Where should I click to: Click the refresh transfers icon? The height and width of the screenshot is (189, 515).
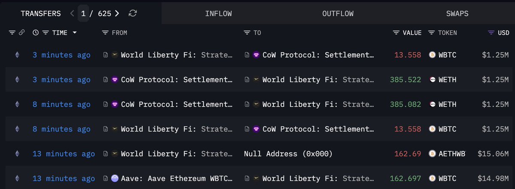click(x=133, y=13)
